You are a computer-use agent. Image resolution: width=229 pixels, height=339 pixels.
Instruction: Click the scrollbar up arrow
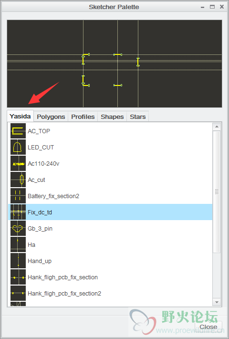[217, 127]
